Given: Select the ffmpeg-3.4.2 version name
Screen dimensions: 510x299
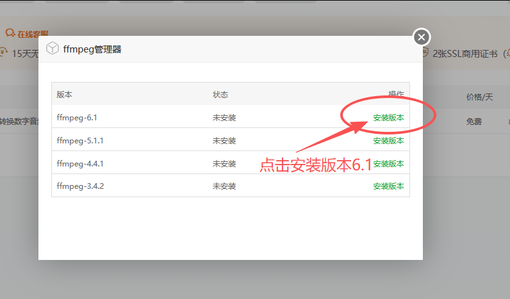Looking at the screenshot, I should coord(80,186).
